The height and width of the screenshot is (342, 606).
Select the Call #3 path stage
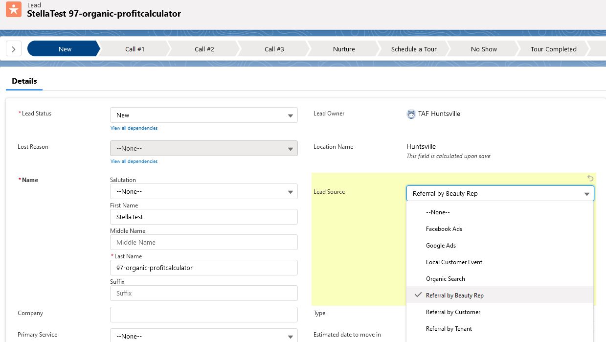tap(274, 49)
